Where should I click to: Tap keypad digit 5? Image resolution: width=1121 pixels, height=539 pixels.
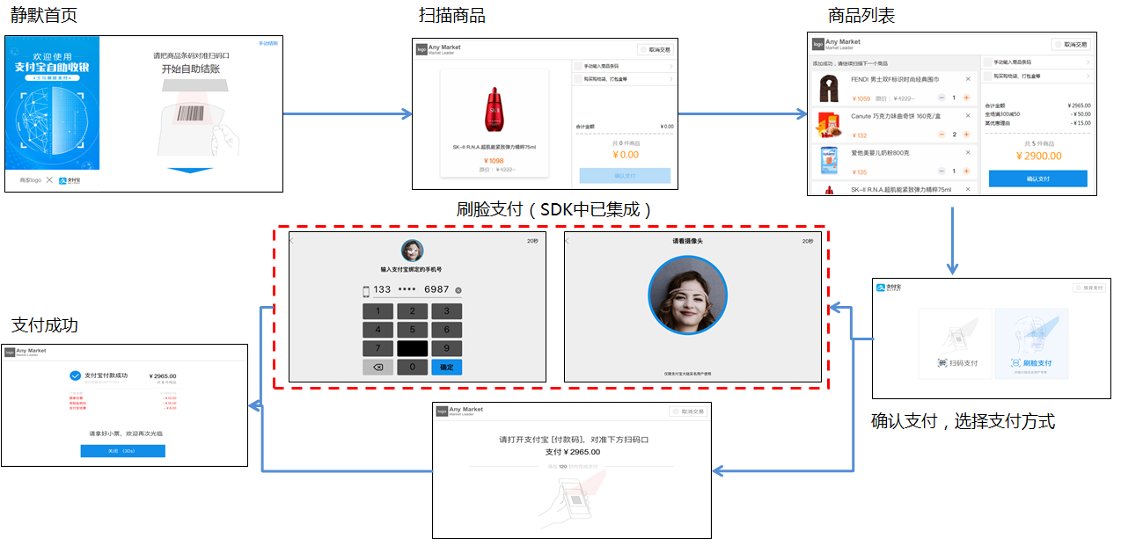point(413,330)
